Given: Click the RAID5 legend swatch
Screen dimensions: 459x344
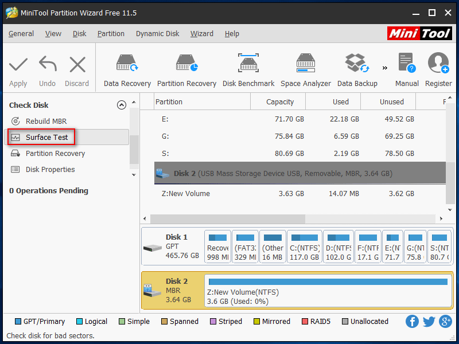Looking at the screenshot, I should pyautogui.click(x=305, y=322).
